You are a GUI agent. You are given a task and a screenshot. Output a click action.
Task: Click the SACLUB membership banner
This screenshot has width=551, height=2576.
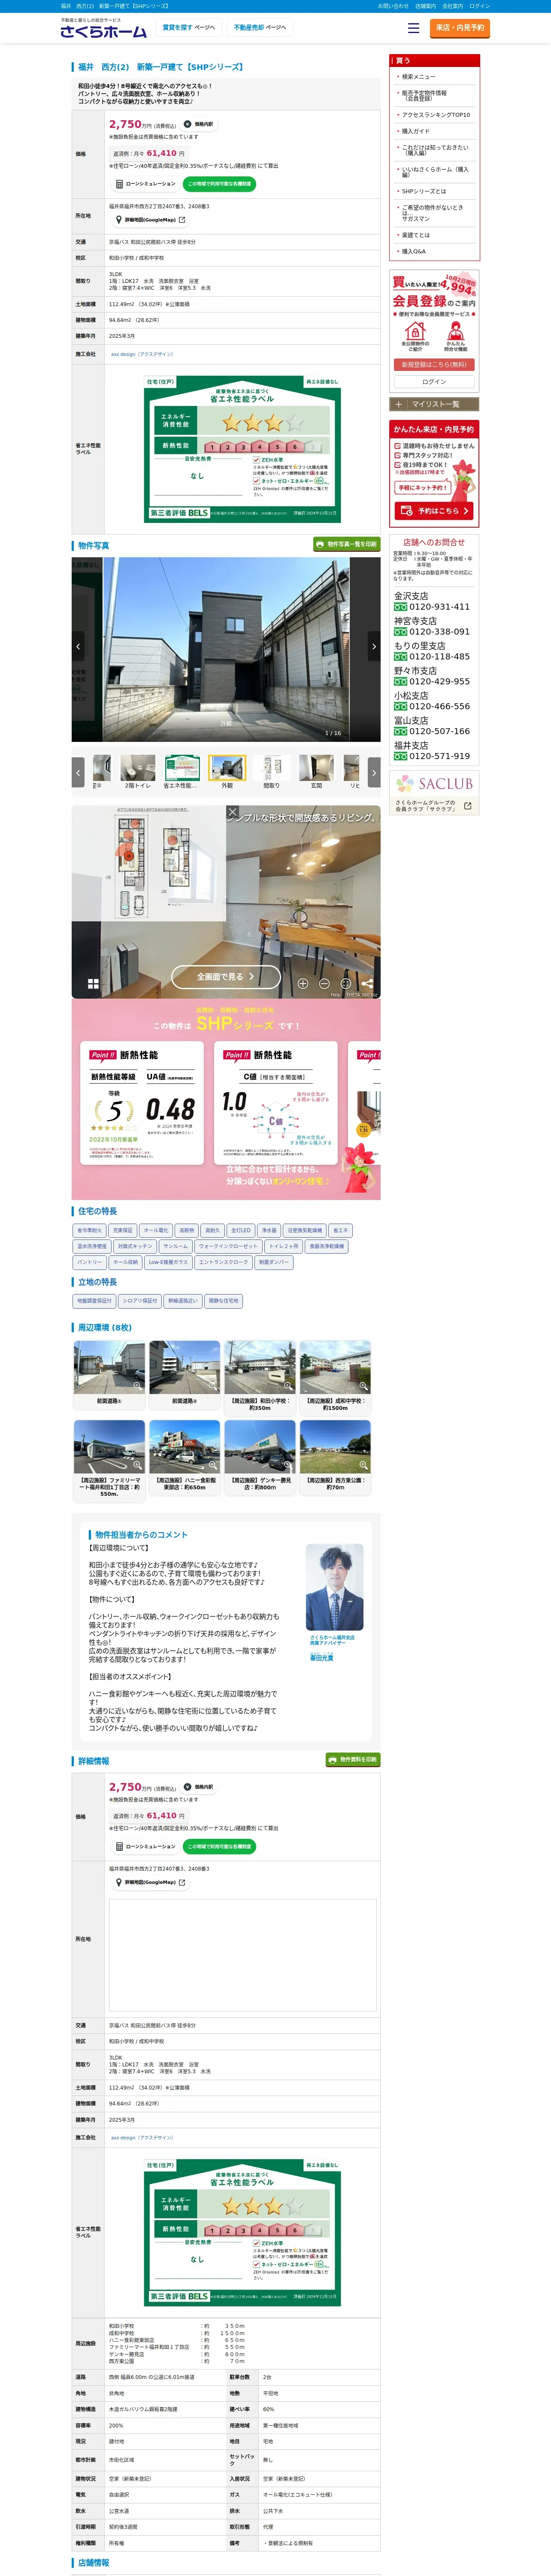point(434,792)
